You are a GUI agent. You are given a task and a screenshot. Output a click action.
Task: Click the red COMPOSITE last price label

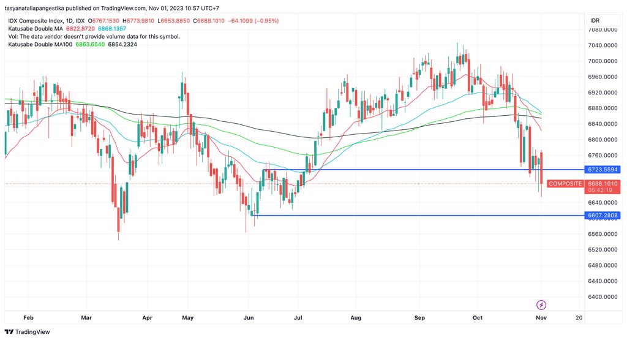pos(565,184)
